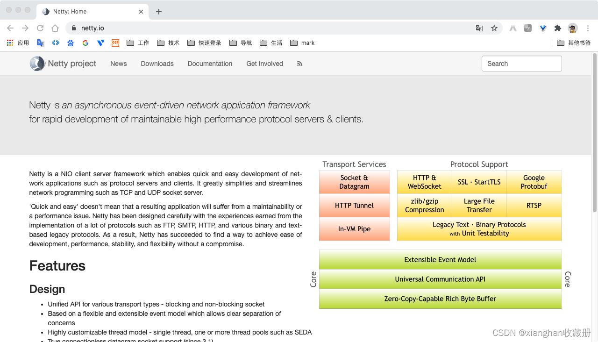This screenshot has height=342, width=598.
Task: Click the blue V shield extension icon
Action: click(x=543, y=28)
